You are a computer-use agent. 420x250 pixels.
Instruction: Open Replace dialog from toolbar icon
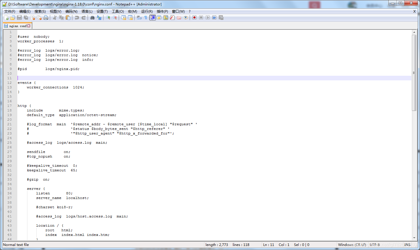[x=99, y=18]
